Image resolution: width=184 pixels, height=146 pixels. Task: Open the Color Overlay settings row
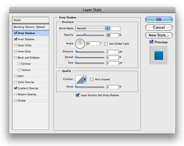click(31, 82)
